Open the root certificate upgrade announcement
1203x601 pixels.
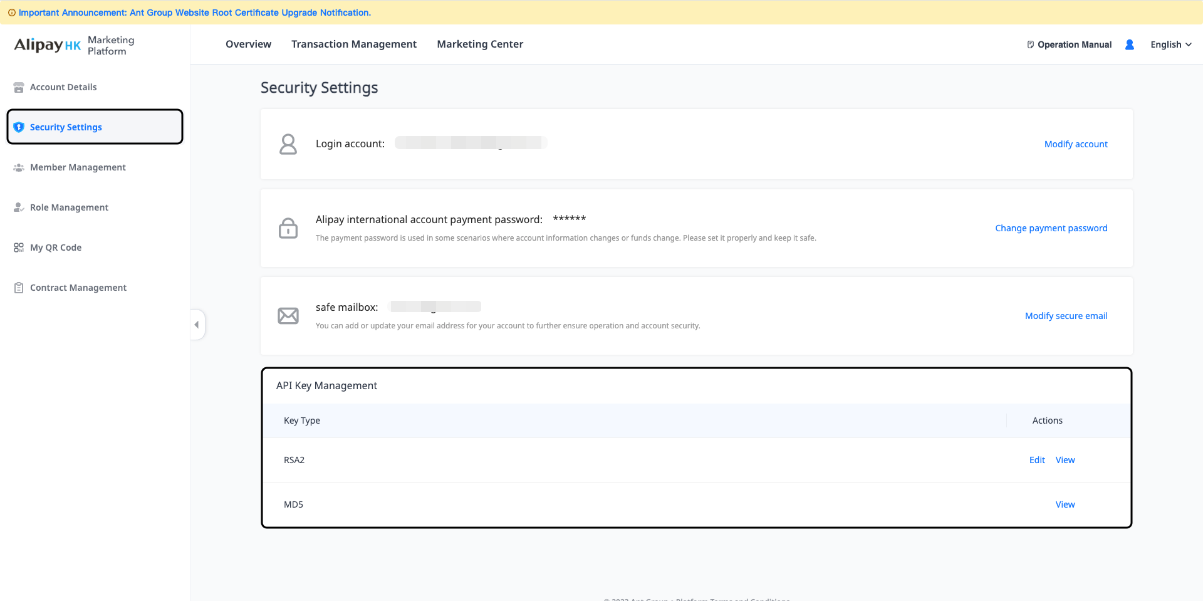(195, 13)
